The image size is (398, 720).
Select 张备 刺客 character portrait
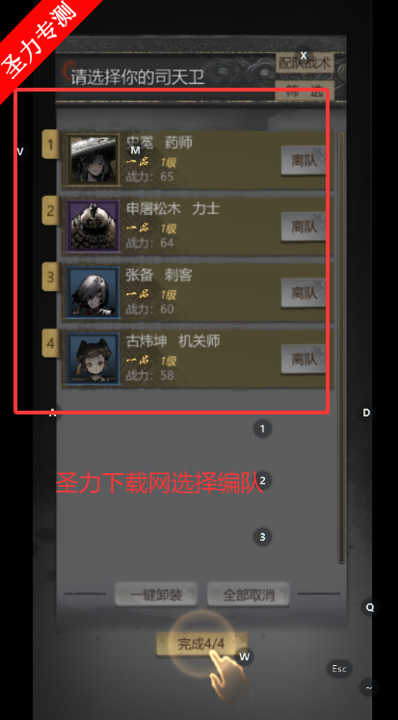[93, 292]
